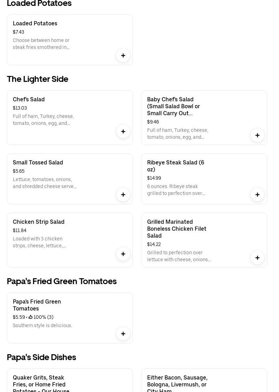Viewport: 279px width, 392px height.
Task: Open the Loaded Potatoes item title
Action: click(x=35, y=23)
